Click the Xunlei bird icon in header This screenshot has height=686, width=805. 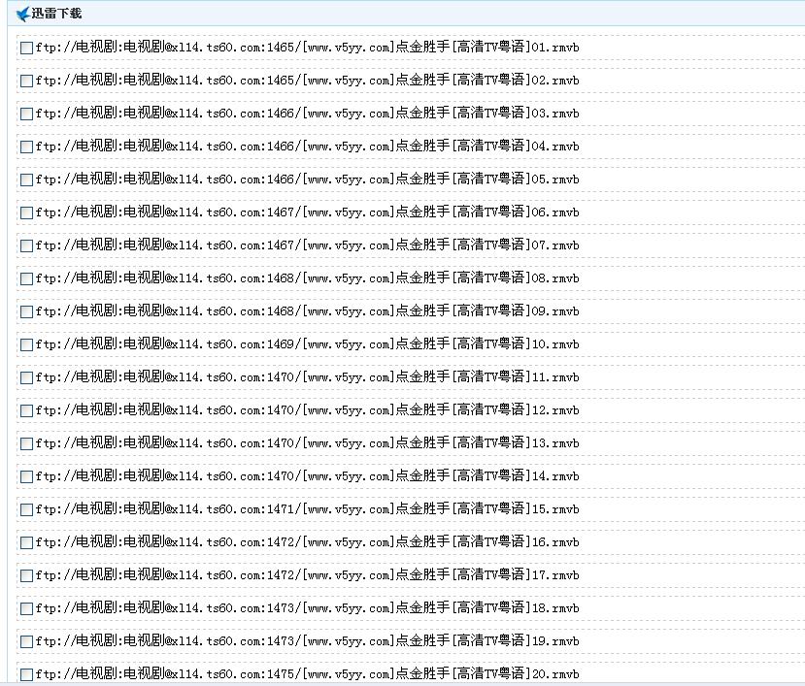pos(23,14)
